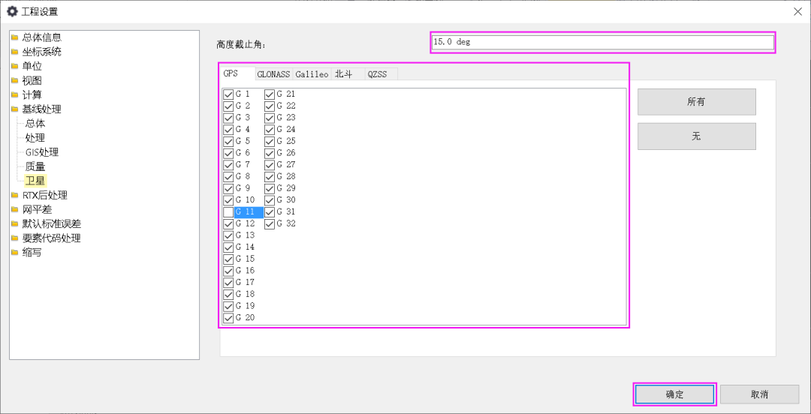
Task: Select 总体 under 基线处理
Action: [x=35, y=124]
